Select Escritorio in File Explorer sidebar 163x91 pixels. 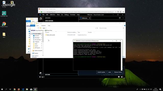coord(37,36)
